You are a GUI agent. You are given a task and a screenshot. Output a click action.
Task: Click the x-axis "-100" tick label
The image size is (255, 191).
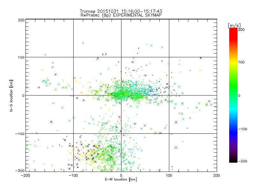[73, 175]
